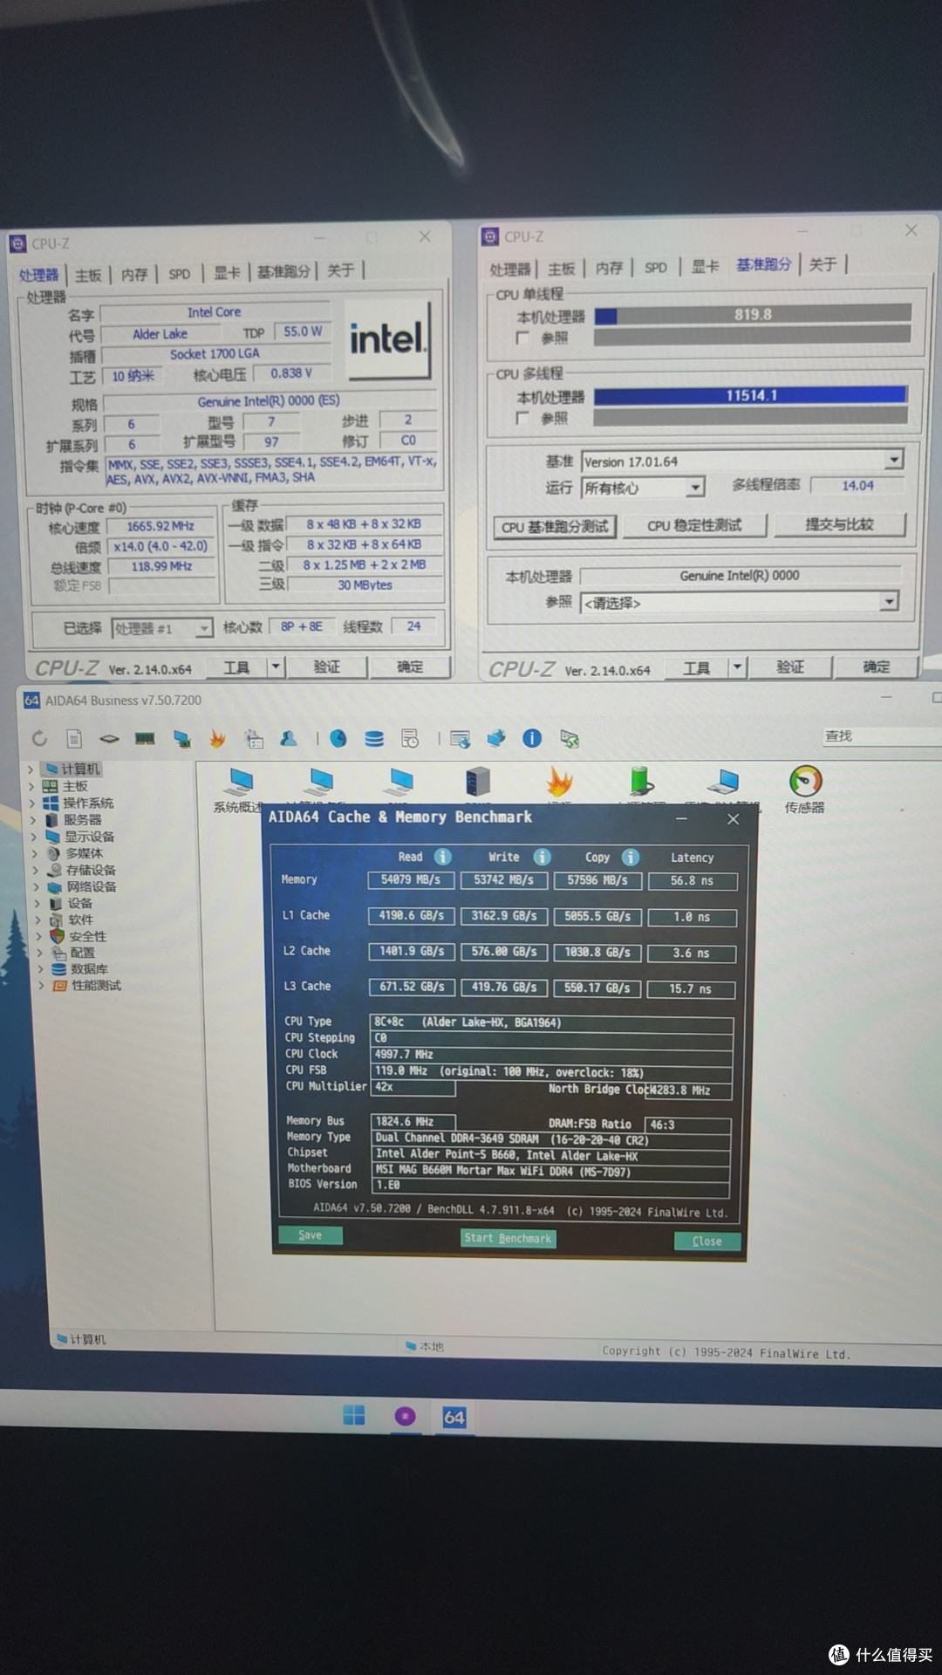The height and width of the screenshot is (1675, 942).
Task: Switch to 处理器 tab in right CPU-Z window
Action: click(510, 270)
